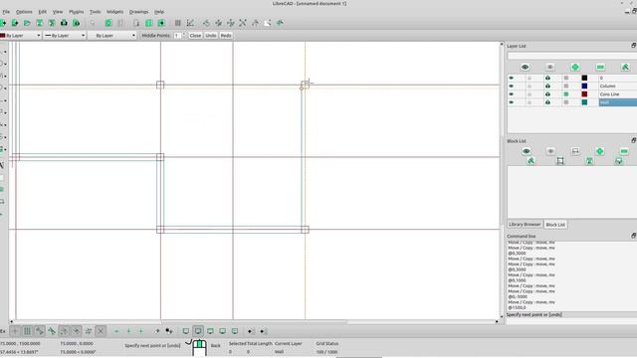
Task: Open the Drawings menu
Action: click(138, 12)
